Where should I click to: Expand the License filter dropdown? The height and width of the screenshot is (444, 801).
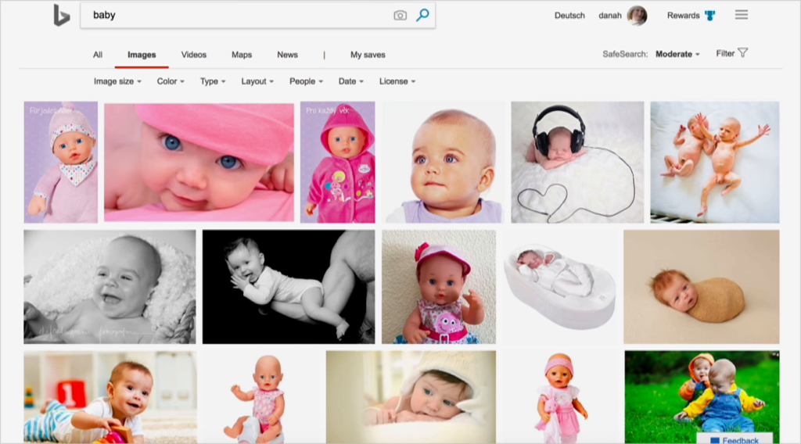(397, 81)
